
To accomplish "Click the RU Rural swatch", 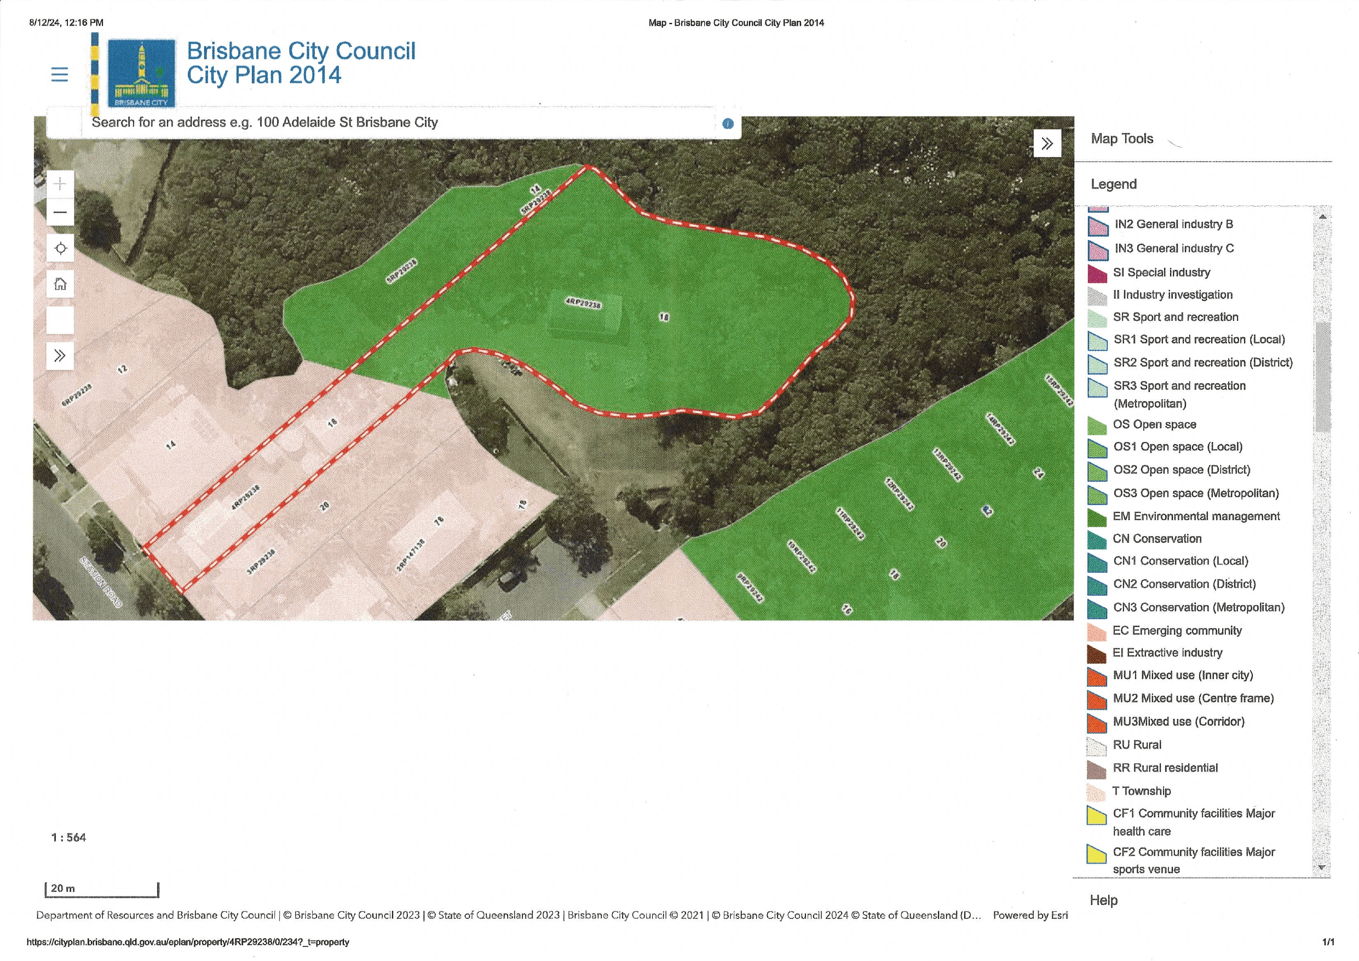I will tap(1097, 747).
